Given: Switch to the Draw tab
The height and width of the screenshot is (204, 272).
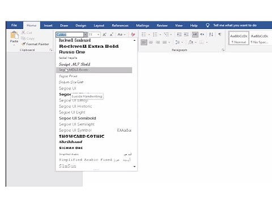Looking at the screenshot, I should tap(64, 25).
